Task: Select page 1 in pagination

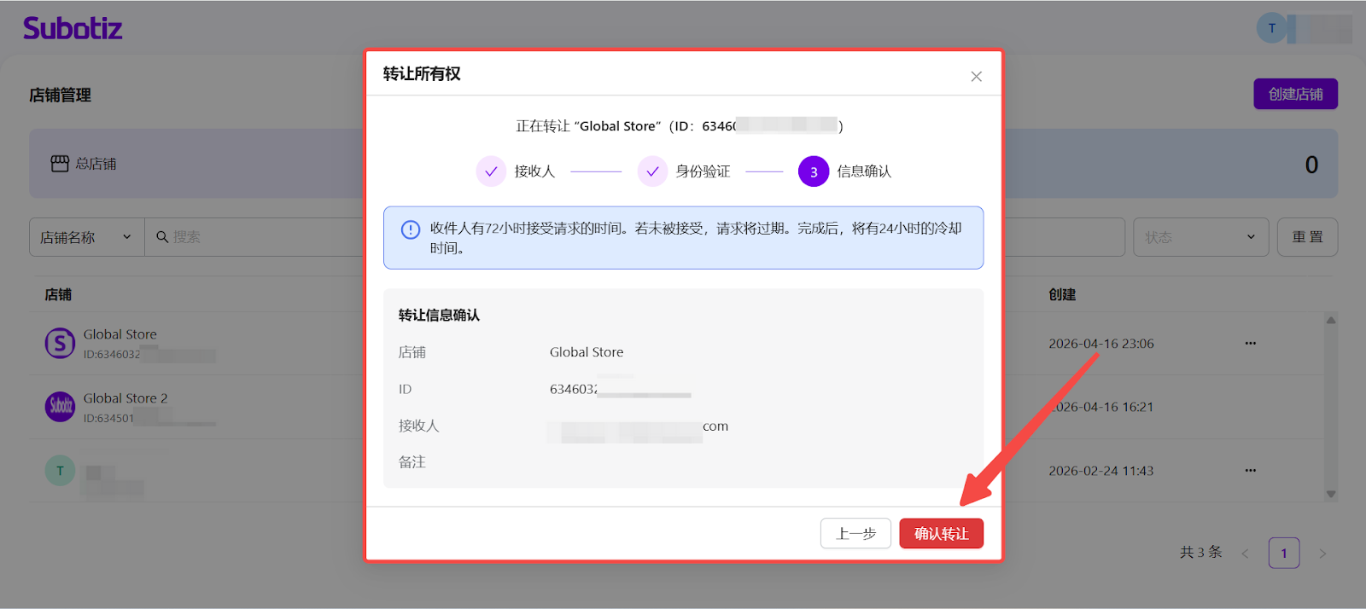Action: tap(1283, 554)
